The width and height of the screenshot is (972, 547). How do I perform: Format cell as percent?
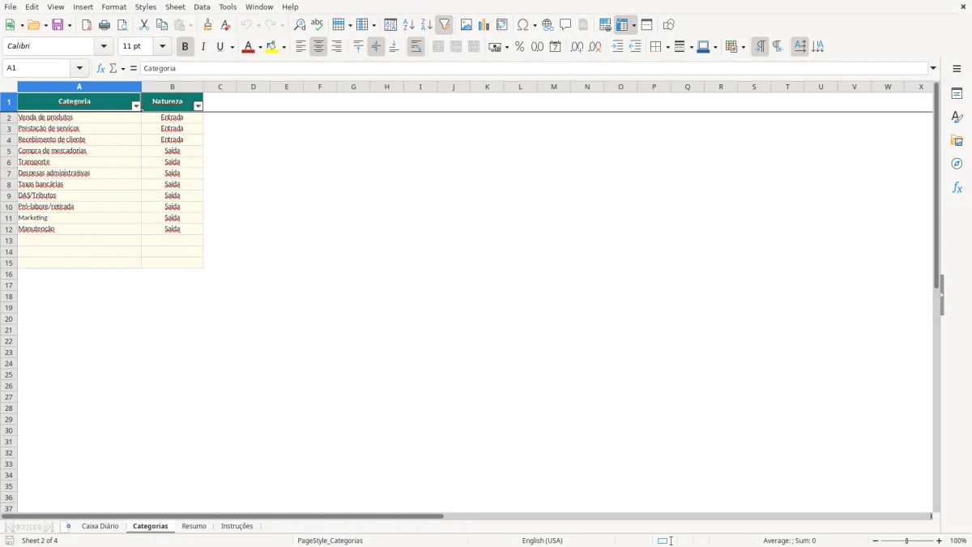519,47
